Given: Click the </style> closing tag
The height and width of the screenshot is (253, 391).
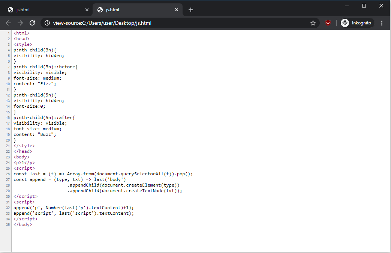Looking at the screenshot, I should point(24,146).
